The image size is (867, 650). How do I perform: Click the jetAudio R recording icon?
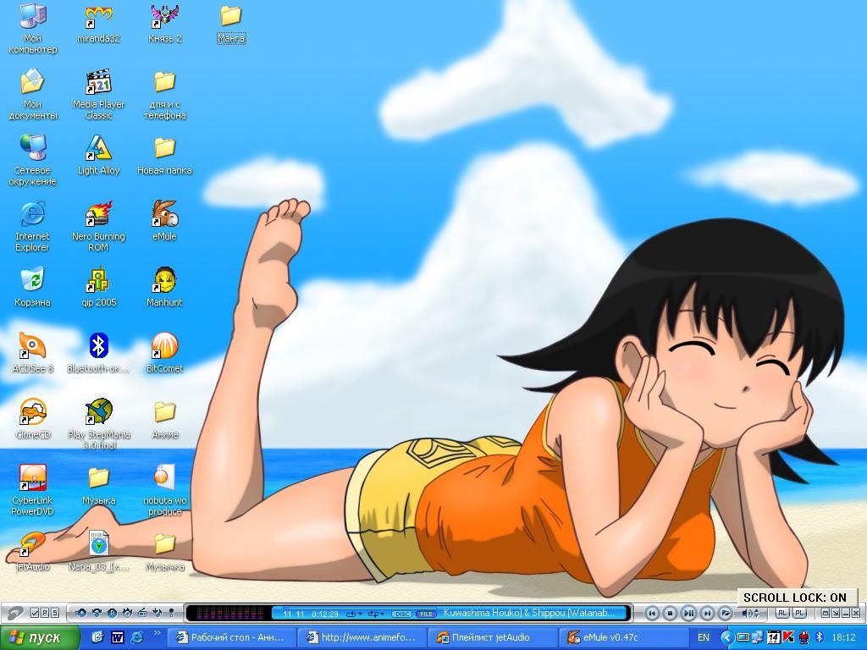(113, 613)
